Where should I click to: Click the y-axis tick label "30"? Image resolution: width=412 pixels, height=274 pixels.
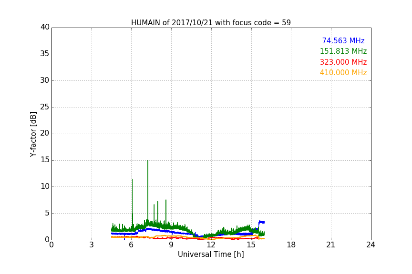pyautogui.click(x=45, y=80)
